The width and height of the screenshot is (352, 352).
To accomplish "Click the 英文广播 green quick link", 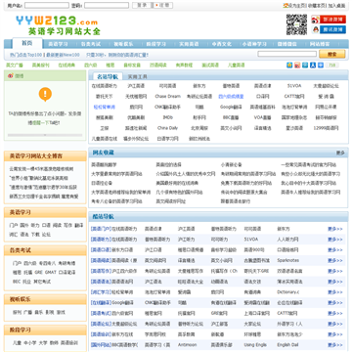I will click(15, 66).
